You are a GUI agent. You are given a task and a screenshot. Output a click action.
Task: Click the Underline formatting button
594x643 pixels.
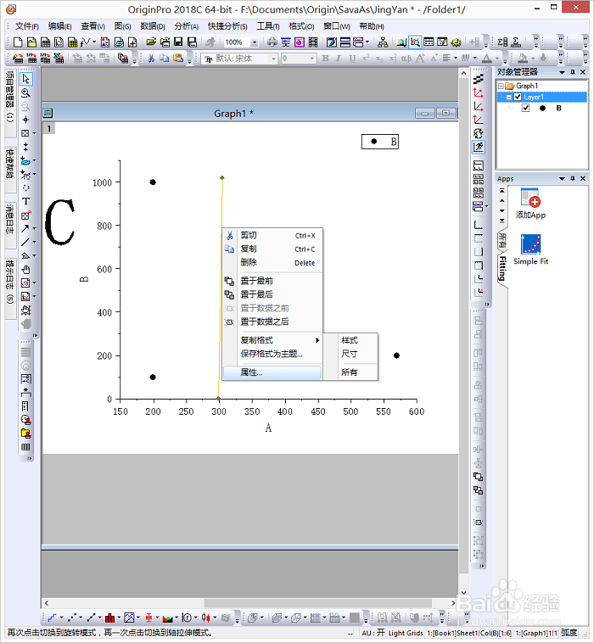coord(352,59)
